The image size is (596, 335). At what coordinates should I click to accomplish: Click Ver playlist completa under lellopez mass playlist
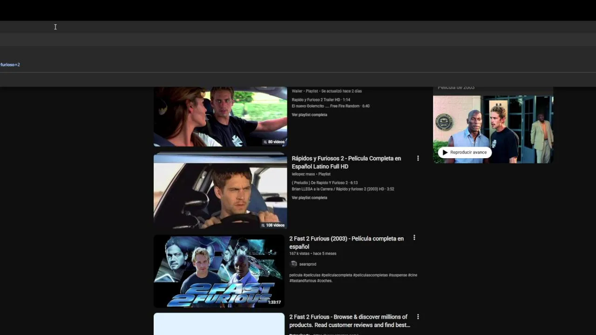point(309,198)
